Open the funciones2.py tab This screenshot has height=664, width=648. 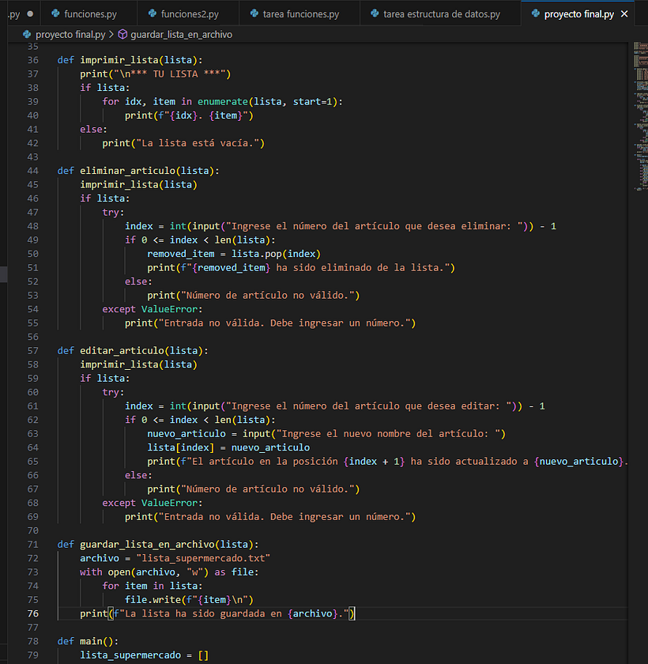coord(189,14)
